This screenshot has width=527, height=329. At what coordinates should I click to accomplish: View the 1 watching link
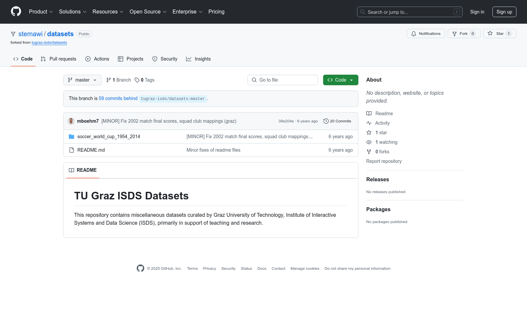(x=382, y=142)
